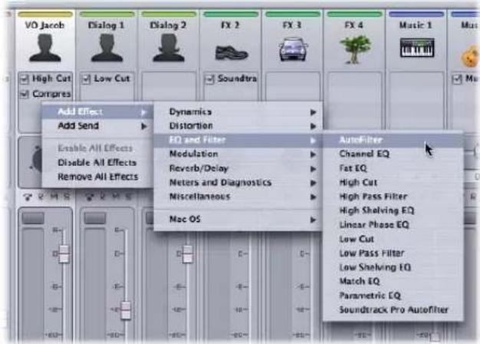This screenshot has width=480, height=344.
Task: Click the empty effects slot on FX 3
Action: (x=293, y=86)
